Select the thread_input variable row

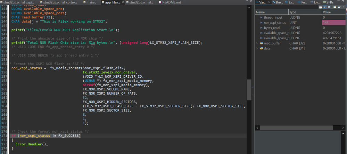pos(300,17)
